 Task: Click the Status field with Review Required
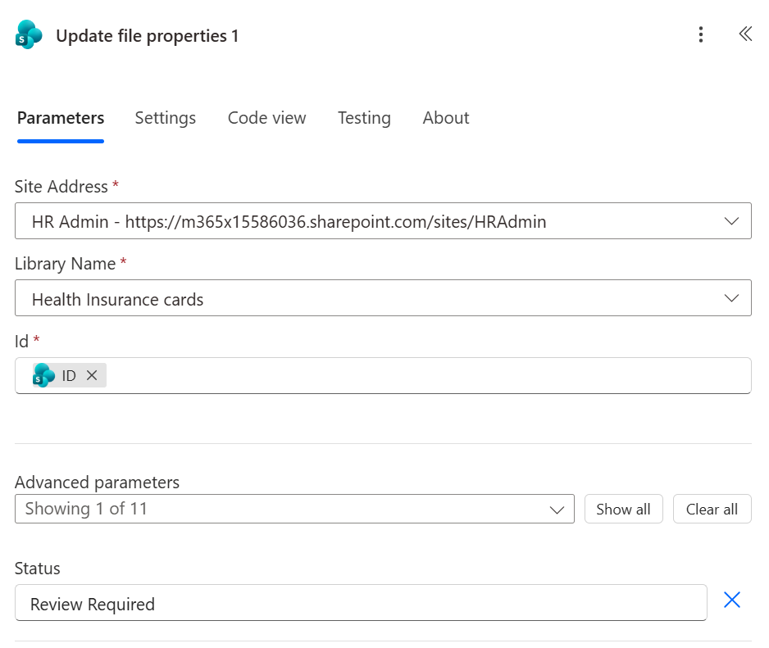tap(361, 602)
